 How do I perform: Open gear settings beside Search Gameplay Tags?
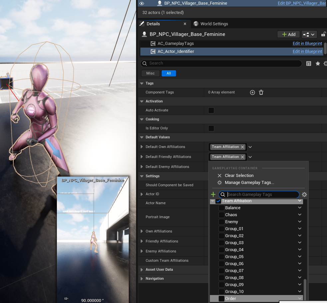click(304, 195)
